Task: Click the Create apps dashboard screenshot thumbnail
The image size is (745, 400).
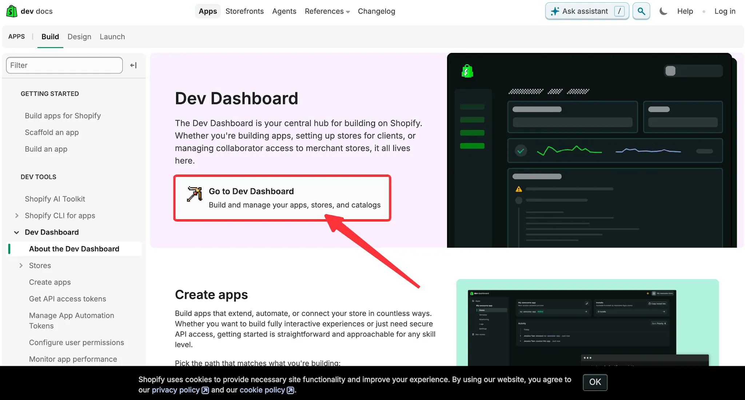Action: 587,323
